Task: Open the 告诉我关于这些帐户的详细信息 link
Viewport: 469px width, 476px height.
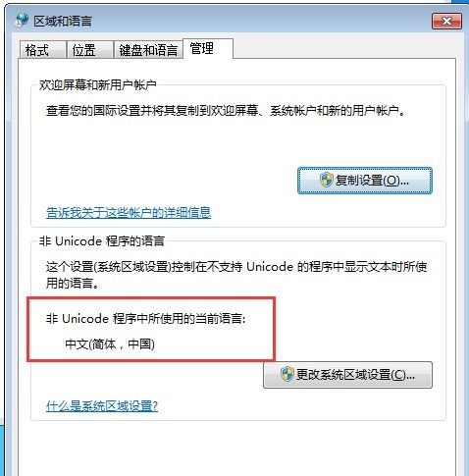Action: pos(129,213)
